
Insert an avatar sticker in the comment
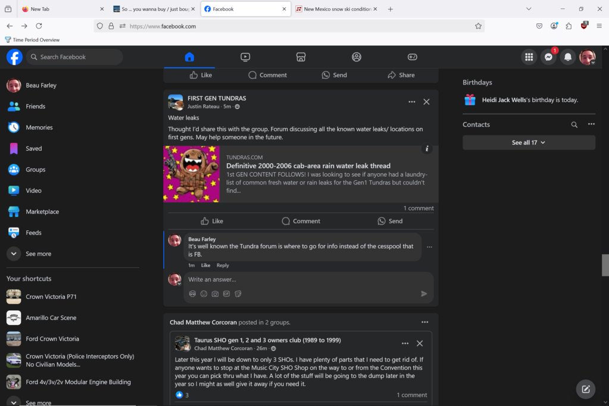(192, 293)
